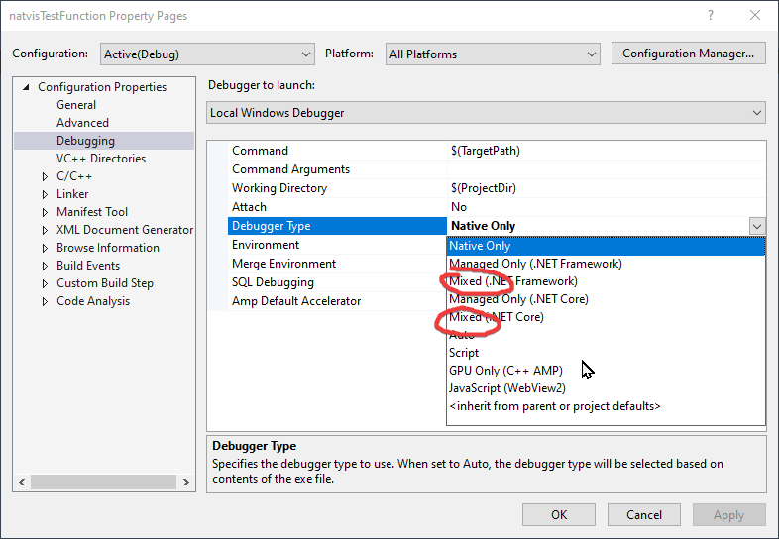This screenshot has height=539, width=779.
Task: Open the Configuration dropdown showing Active(Debug)
Action: (x=207, y=54)
